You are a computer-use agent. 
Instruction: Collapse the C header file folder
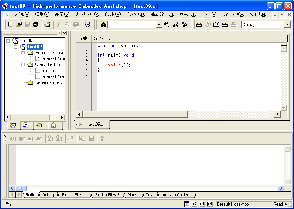[23, 65]
